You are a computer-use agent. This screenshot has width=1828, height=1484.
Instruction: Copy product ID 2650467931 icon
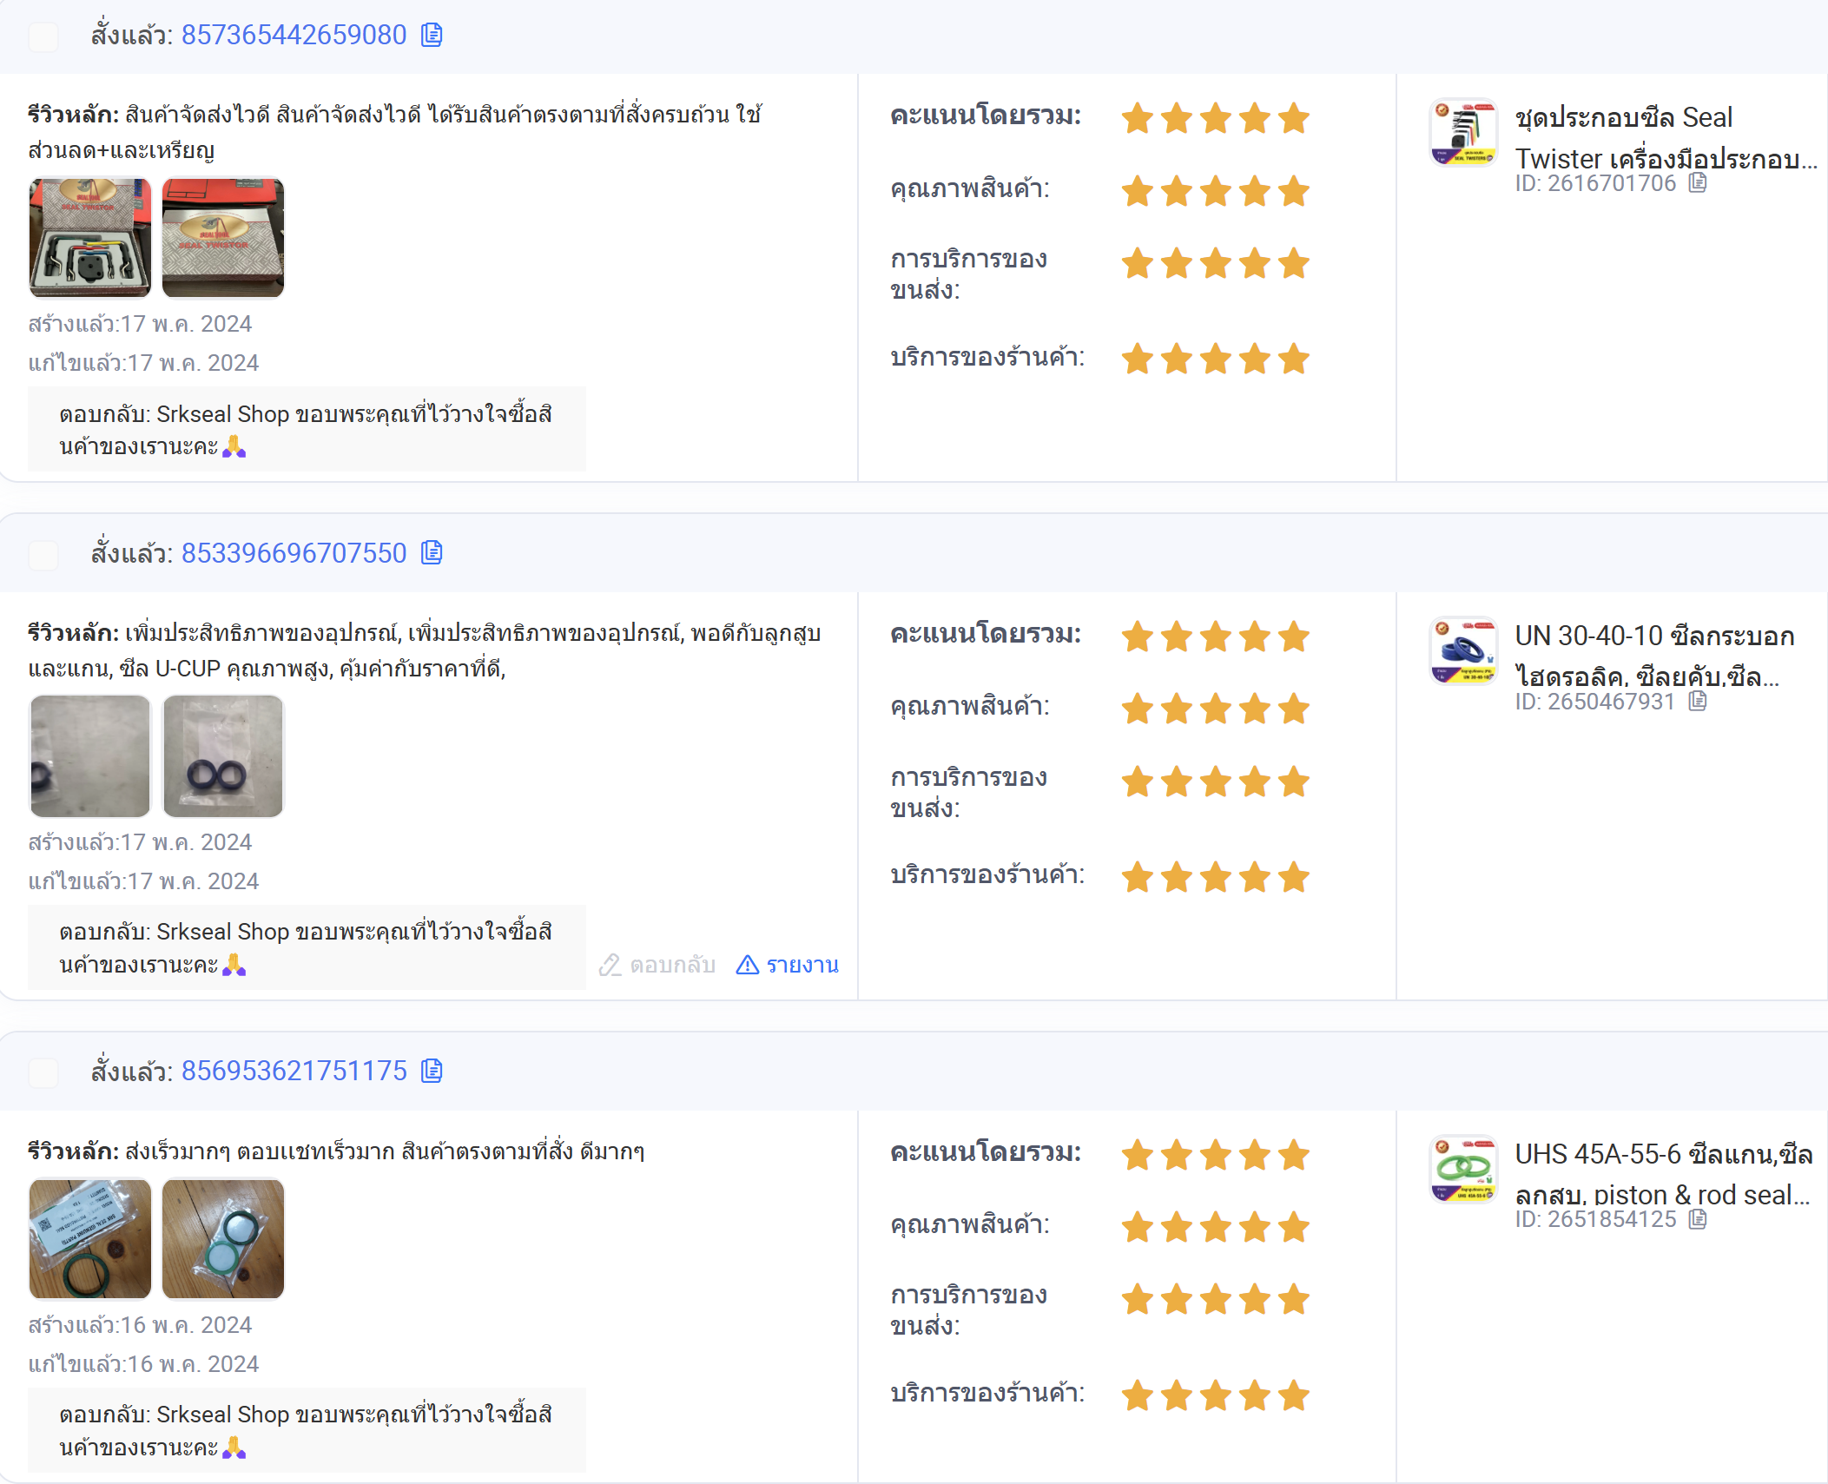(x=1698, y=702)
